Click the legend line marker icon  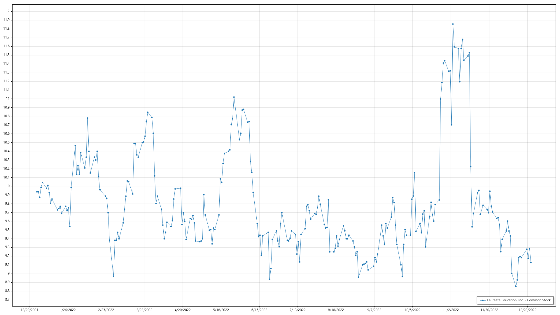pyautogui.click(x=483, y=300)
